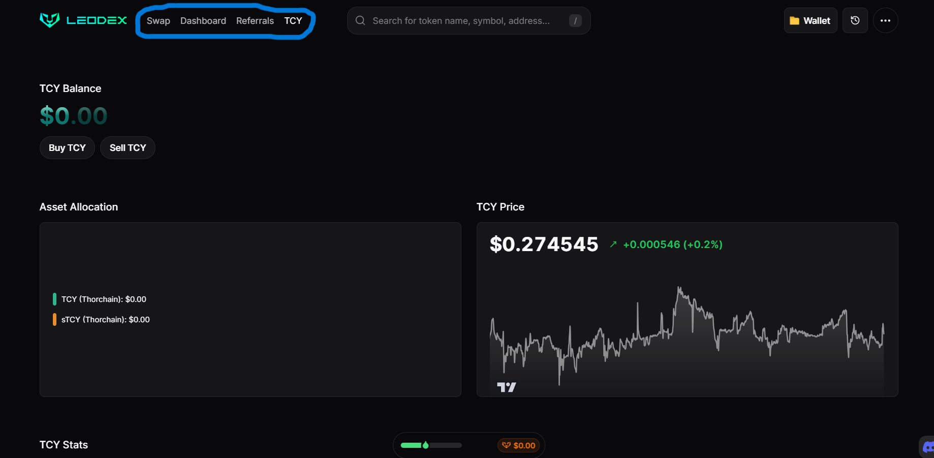Switch to the Referrals tab

coord(255,21)
